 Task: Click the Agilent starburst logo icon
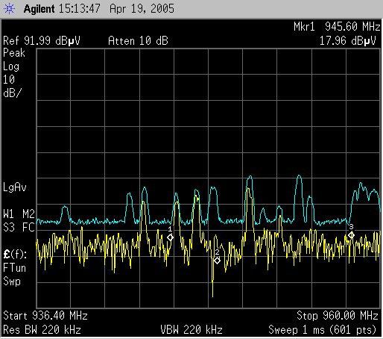coord(9,9)
